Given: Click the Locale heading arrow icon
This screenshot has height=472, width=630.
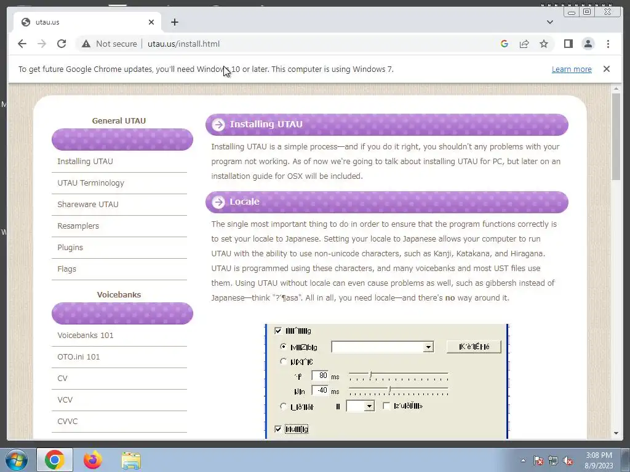Looking at the screenshot, I should [218, 202].
